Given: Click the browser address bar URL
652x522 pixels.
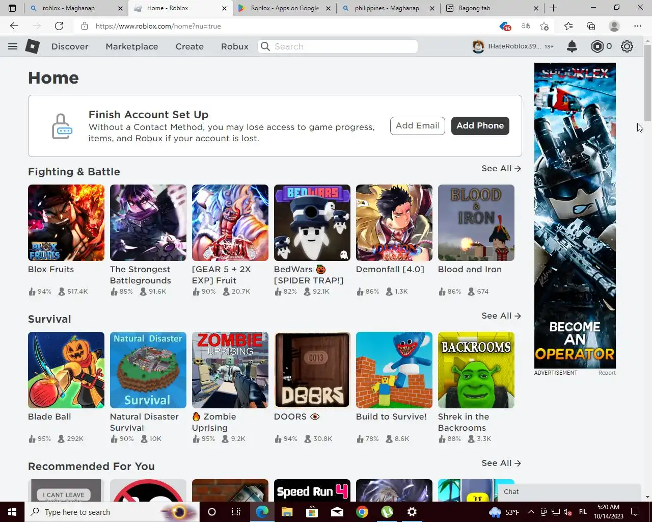Looking at the screenshot, I should (158, 26).
